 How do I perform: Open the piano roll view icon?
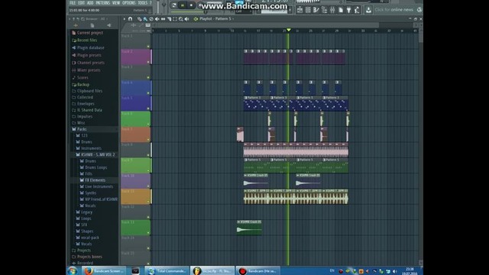point(316,10)
